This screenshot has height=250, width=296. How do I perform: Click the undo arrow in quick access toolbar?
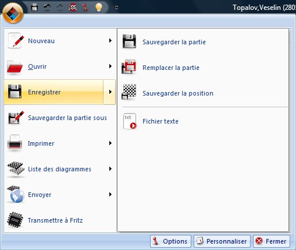[x=47, y=8]
